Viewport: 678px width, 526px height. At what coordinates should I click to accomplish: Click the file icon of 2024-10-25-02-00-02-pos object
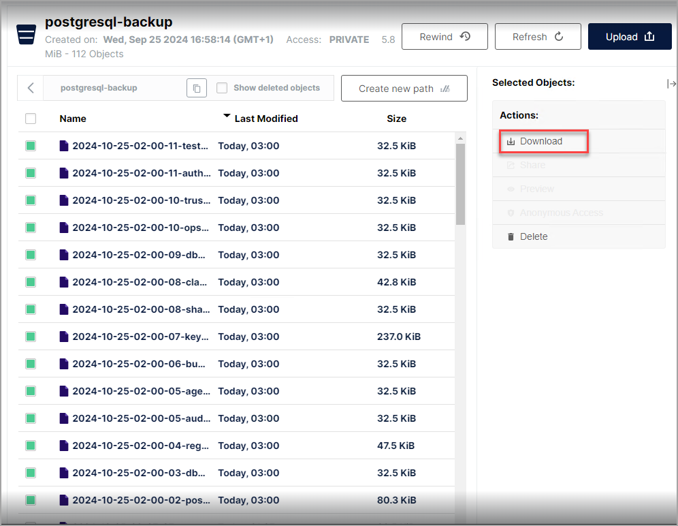point(64,500)
